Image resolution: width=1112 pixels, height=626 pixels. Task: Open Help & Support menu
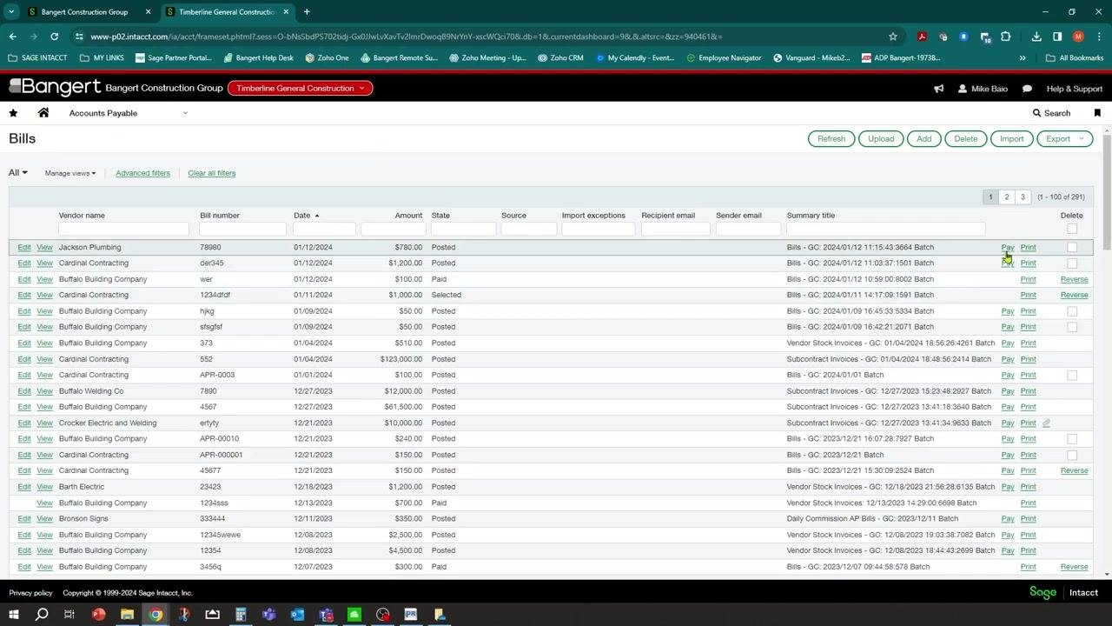tap(1074, 89)
